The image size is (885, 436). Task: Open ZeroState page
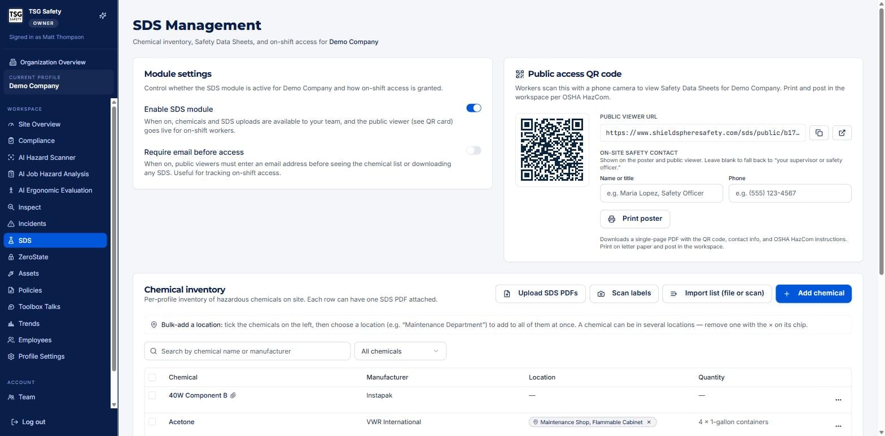(55, 257)
